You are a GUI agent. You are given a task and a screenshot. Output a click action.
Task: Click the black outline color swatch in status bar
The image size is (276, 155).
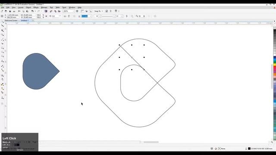coord(249,149)
